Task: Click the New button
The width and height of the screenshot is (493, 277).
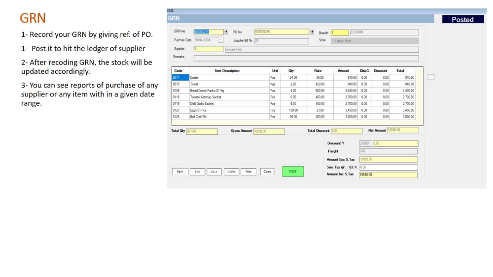Action: pyautogui.click(x=180, y=172)
